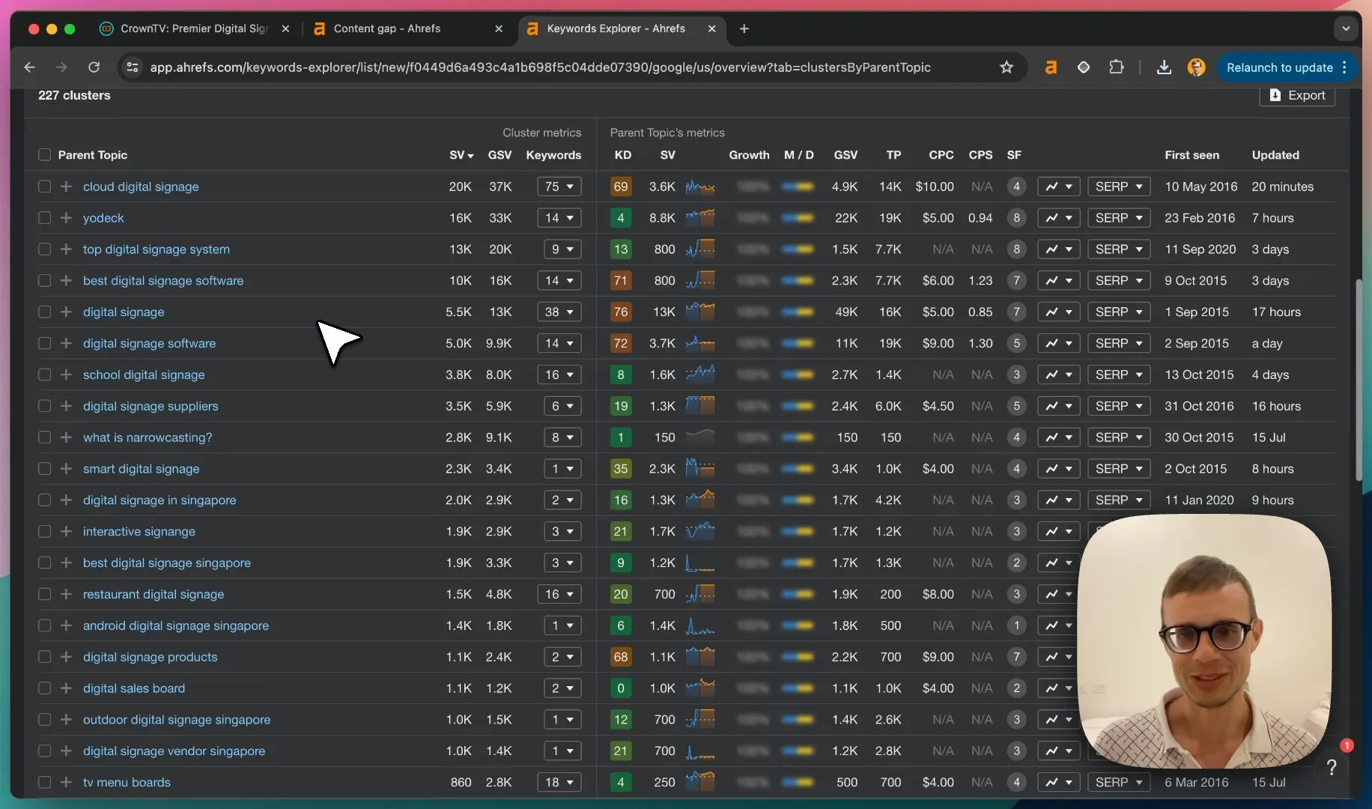The width and height of the screenshot is (1372, 809).
Task: Click plus icon beside digital signage suppliers
Action: [66, 406]
